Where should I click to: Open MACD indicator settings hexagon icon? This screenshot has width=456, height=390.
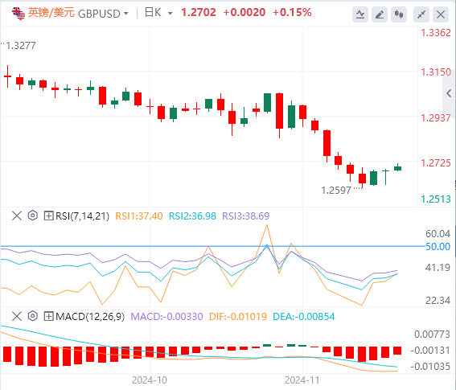click(x=33, y=316)
